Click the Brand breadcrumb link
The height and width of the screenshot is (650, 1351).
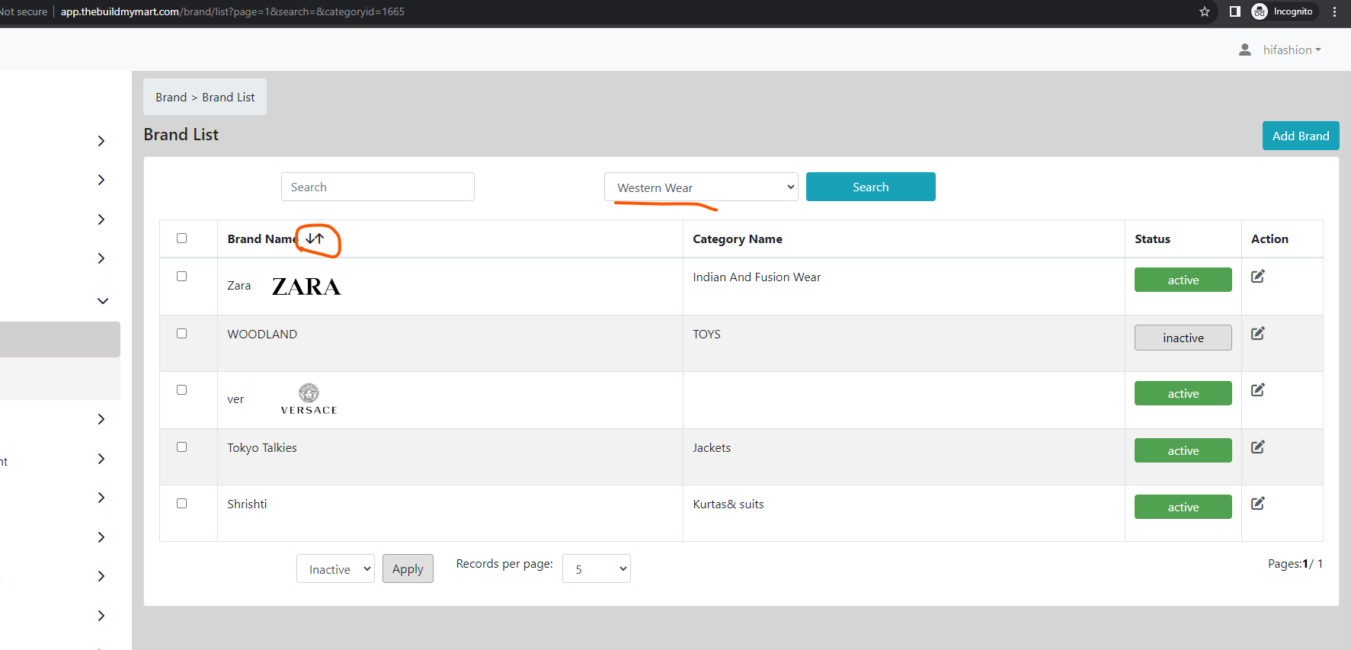(x=171, y=97)
